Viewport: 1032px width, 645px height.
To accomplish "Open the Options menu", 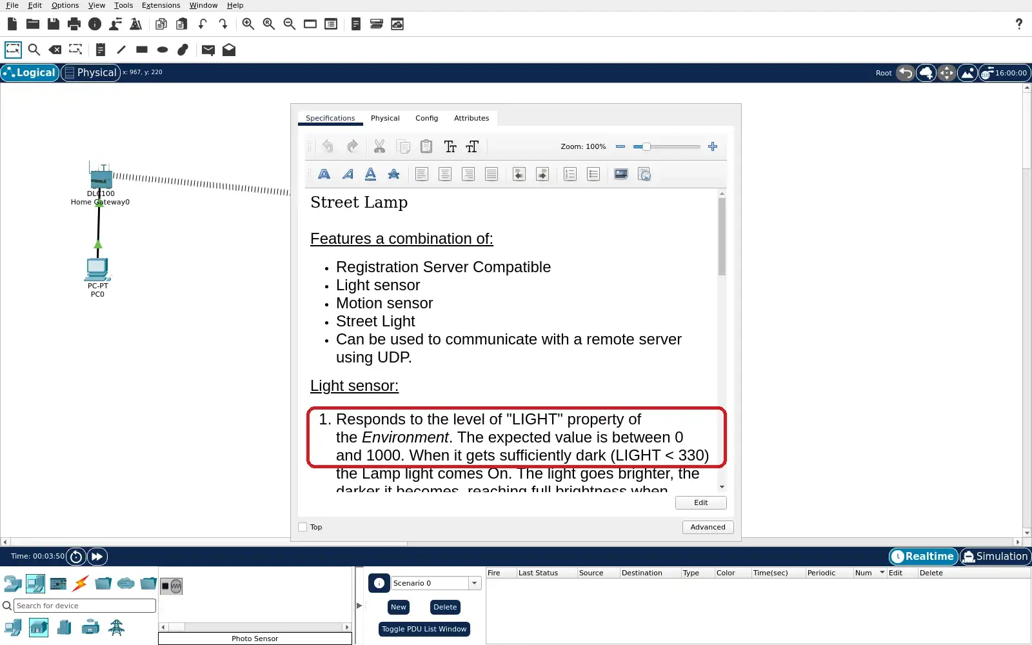I will click(x=65, y=5).
